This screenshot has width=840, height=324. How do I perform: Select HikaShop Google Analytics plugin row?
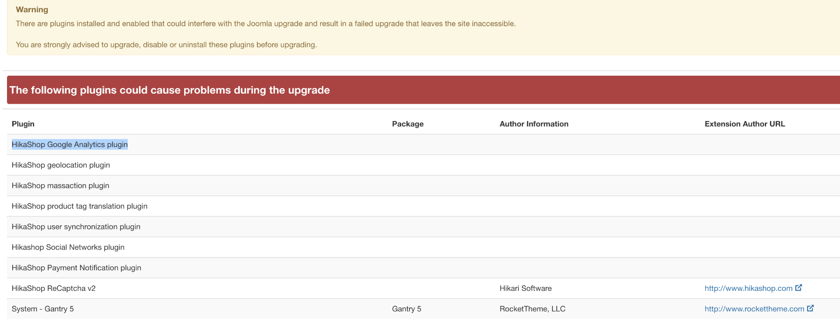click(70, 145)
